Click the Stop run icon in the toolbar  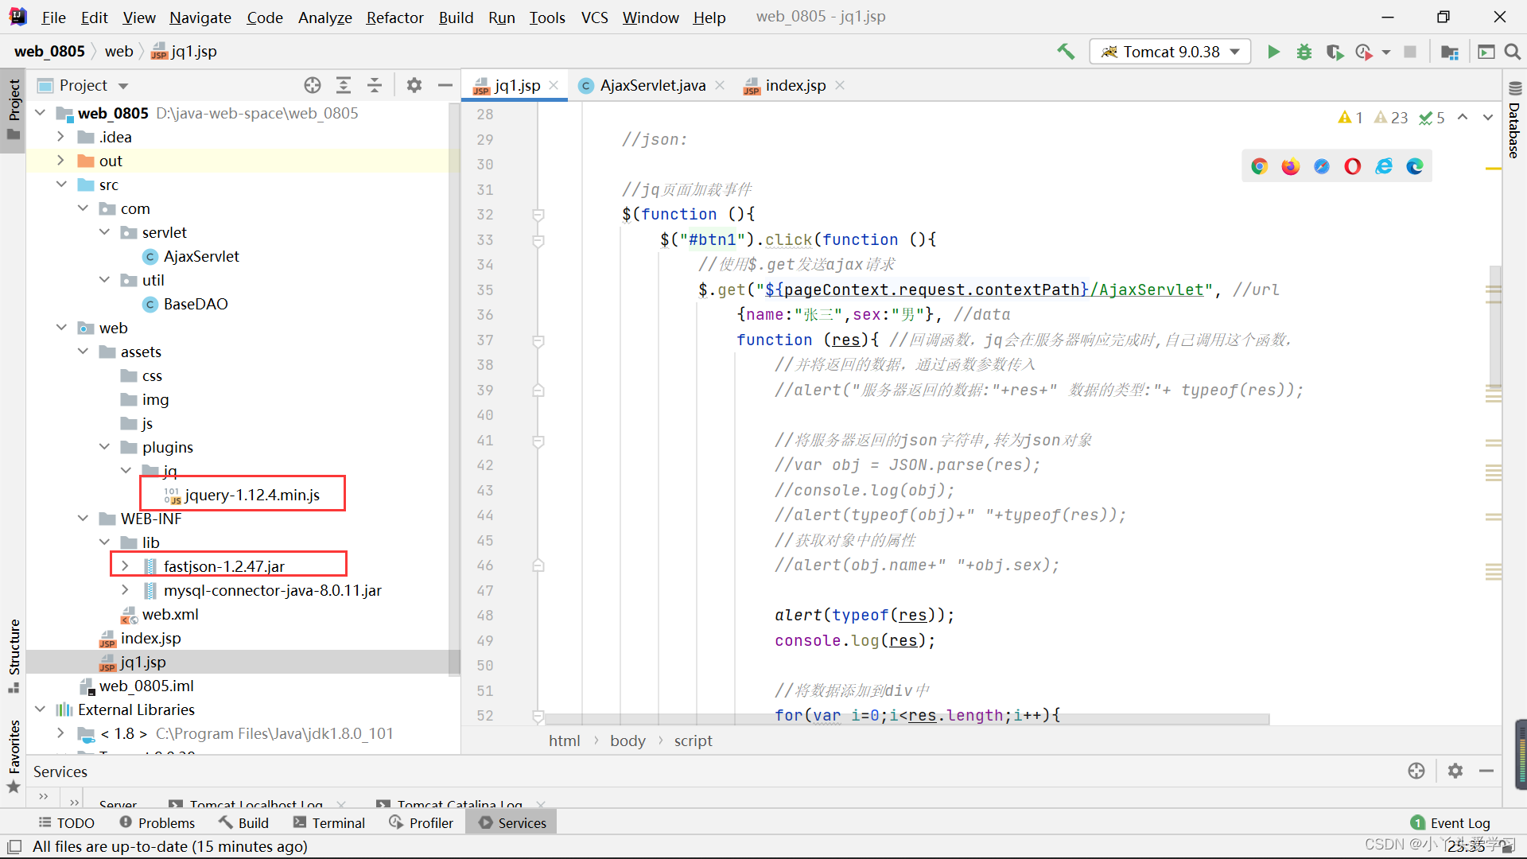1410,52
